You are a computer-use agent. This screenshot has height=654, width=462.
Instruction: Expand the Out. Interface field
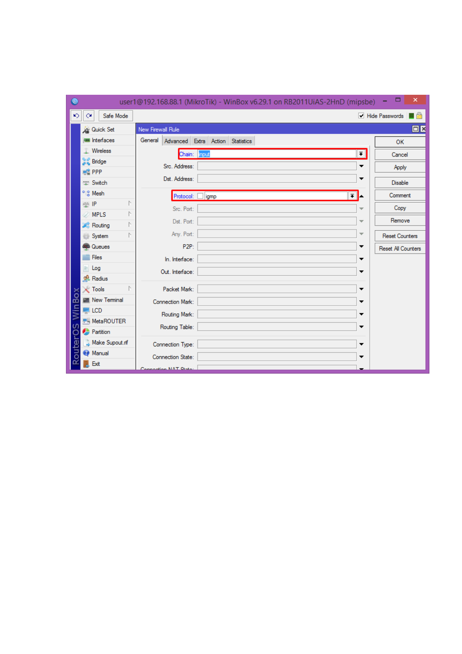coord(362,272)
